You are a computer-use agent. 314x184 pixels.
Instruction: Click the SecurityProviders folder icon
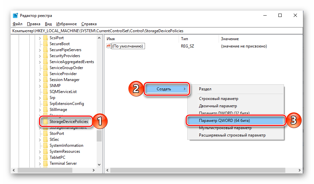[x=46, y=56]
